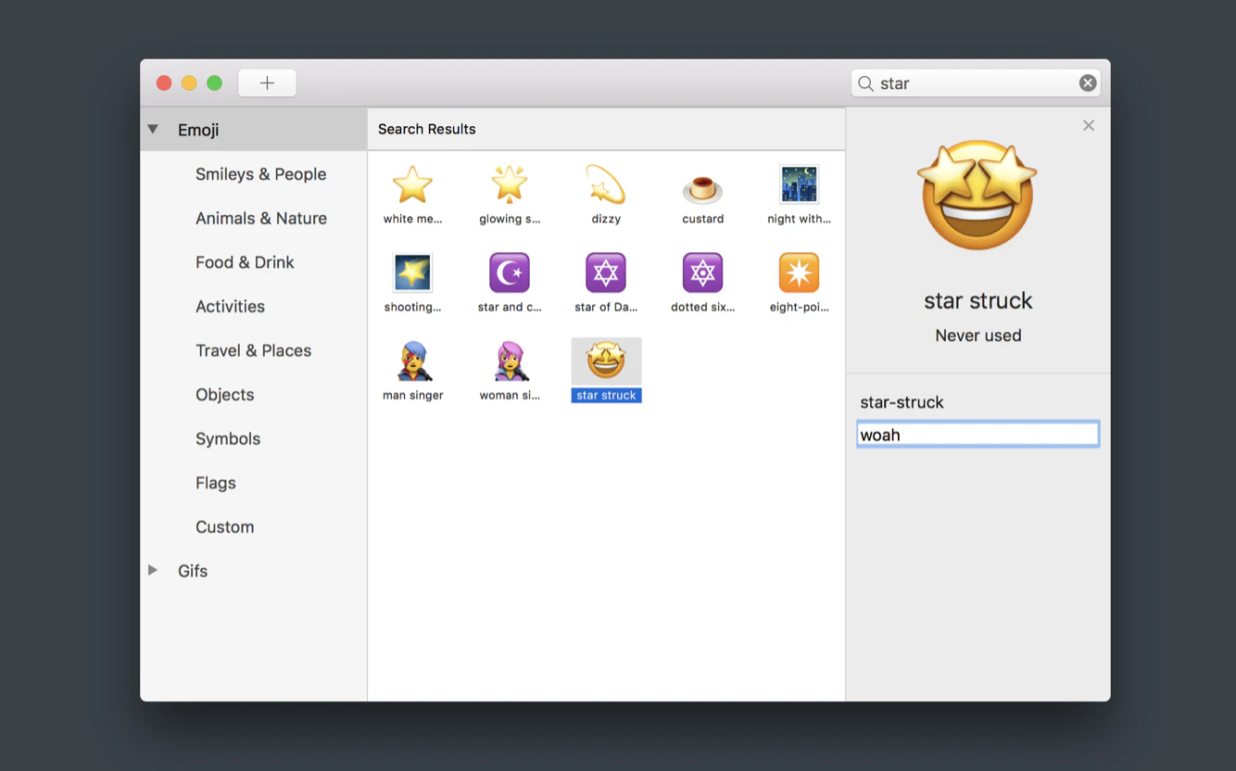This screenshot has height=771, width=1236.
Task: Select the night with stars emoji
Action: pos(799,185)
